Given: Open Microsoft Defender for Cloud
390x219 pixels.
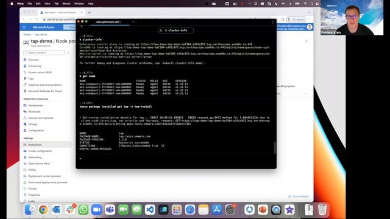Looking at the screenshot, I should coord(44,91).
